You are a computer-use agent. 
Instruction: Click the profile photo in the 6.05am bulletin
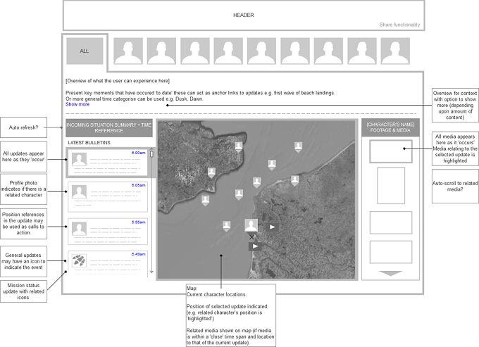(x=79, y=192)
